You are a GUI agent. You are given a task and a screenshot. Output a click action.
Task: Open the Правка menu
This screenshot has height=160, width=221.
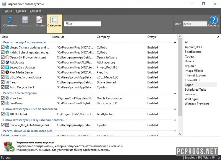click(21, 11)
